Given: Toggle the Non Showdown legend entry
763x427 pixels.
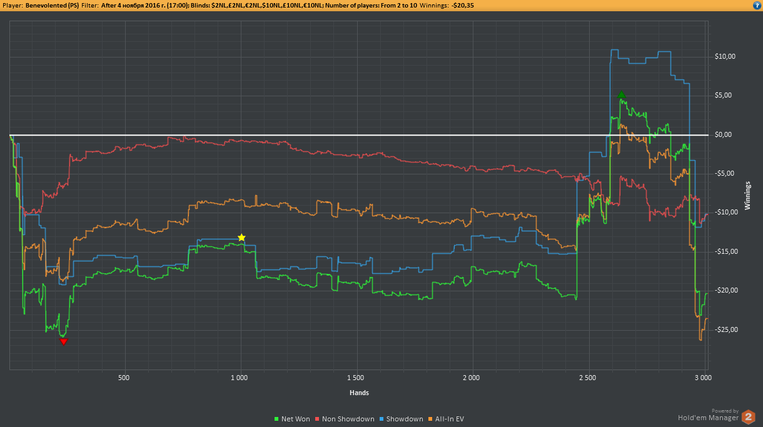Looking at the screenshot, I should coord(345,419).
